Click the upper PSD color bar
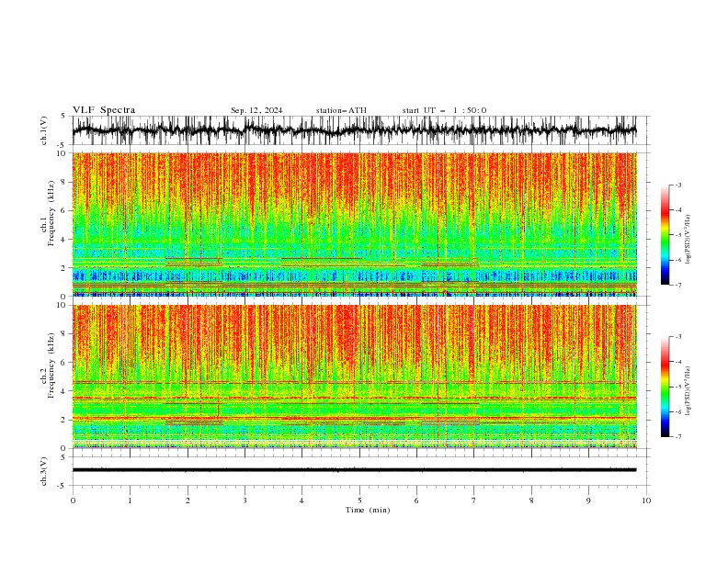The height and width of the screenshot is (562, 728). pyautogui.click(x=665, y=235)
